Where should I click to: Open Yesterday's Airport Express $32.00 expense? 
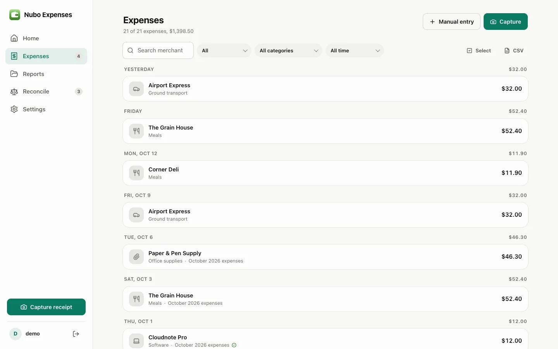325,89
